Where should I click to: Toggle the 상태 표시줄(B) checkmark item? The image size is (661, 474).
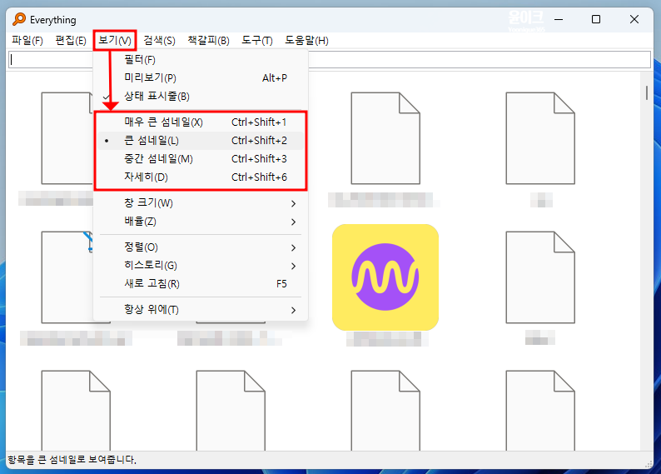tap(201, 97)
